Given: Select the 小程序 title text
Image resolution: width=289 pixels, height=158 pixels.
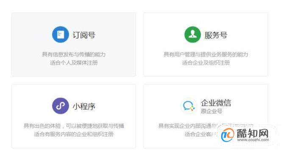Looking at the screenshot, I should (84, 107).
